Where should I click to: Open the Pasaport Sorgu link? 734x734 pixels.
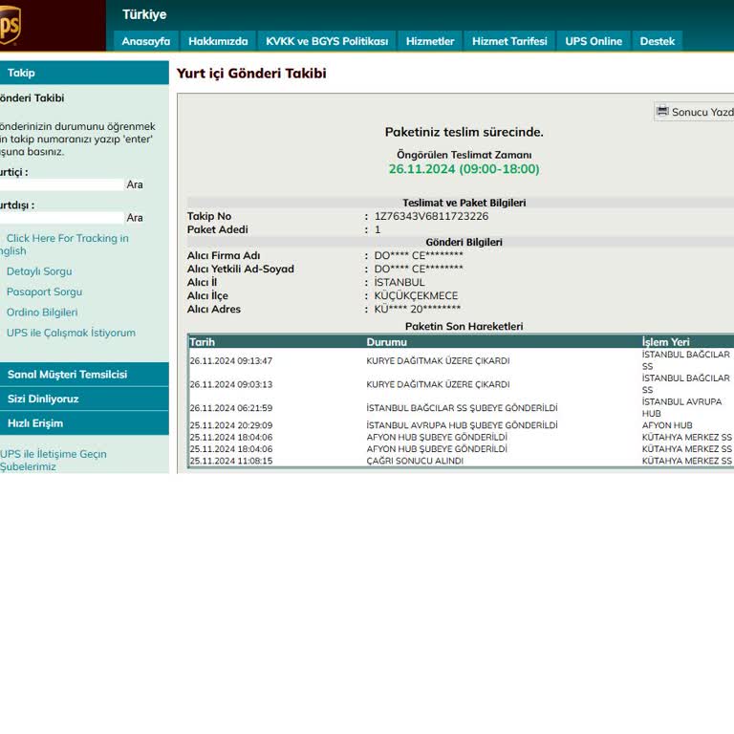tap(45, 291)
